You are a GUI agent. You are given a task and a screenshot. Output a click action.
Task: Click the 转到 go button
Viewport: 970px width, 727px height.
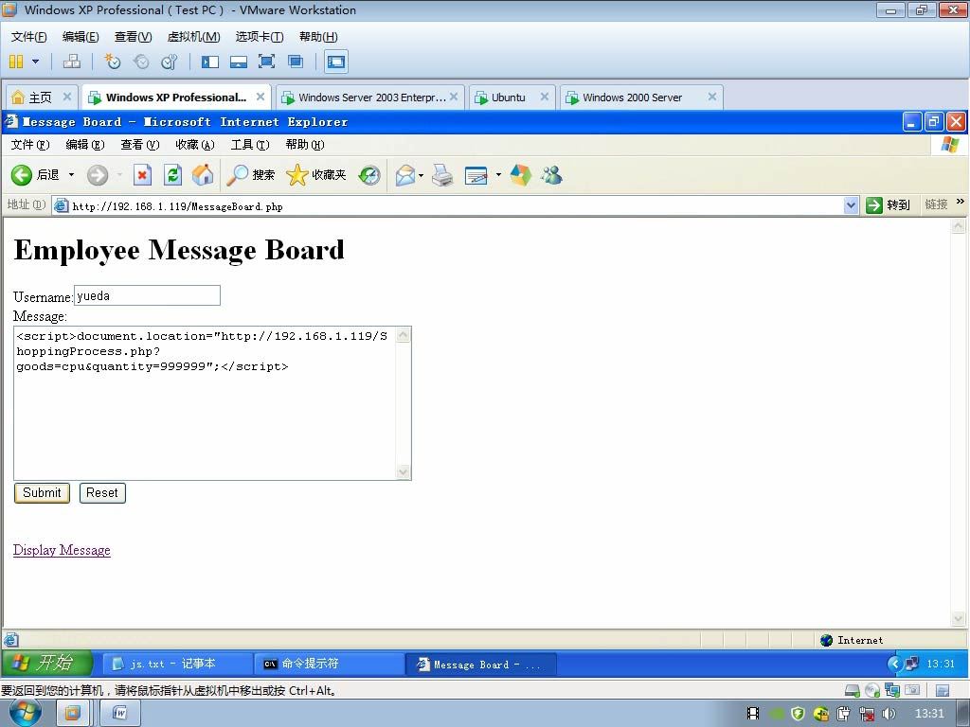tap(887, 205)
